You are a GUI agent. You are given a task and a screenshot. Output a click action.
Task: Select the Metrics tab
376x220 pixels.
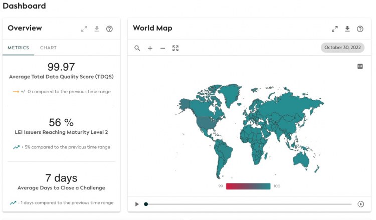click(18, 48)
